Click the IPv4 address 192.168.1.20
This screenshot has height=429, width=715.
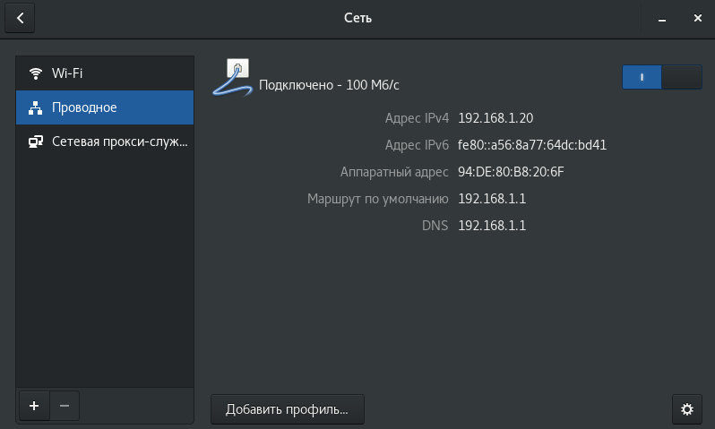(495, 118)
